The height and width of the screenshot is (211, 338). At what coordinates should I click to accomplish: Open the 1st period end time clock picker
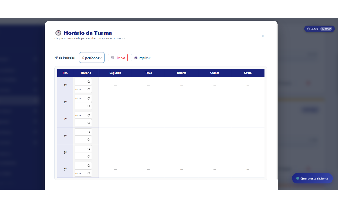pos(89,89)
